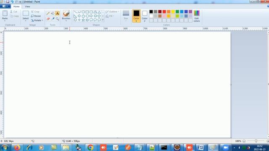The image size is (269, 151).
Task: Open Firefox from the taskbar
Action: pos(17,147)
